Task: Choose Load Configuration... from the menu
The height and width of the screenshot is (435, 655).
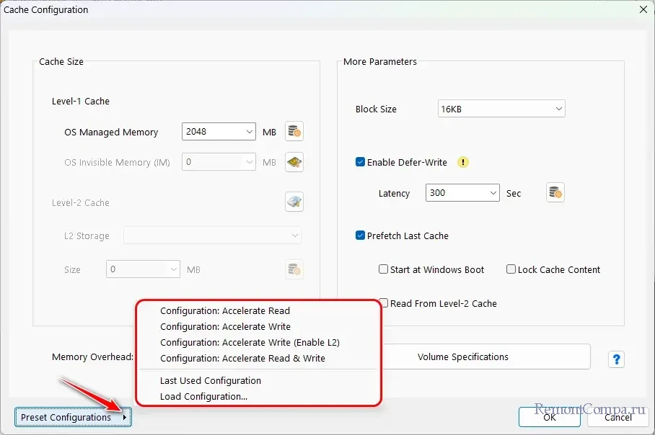Action: (203, 396)
